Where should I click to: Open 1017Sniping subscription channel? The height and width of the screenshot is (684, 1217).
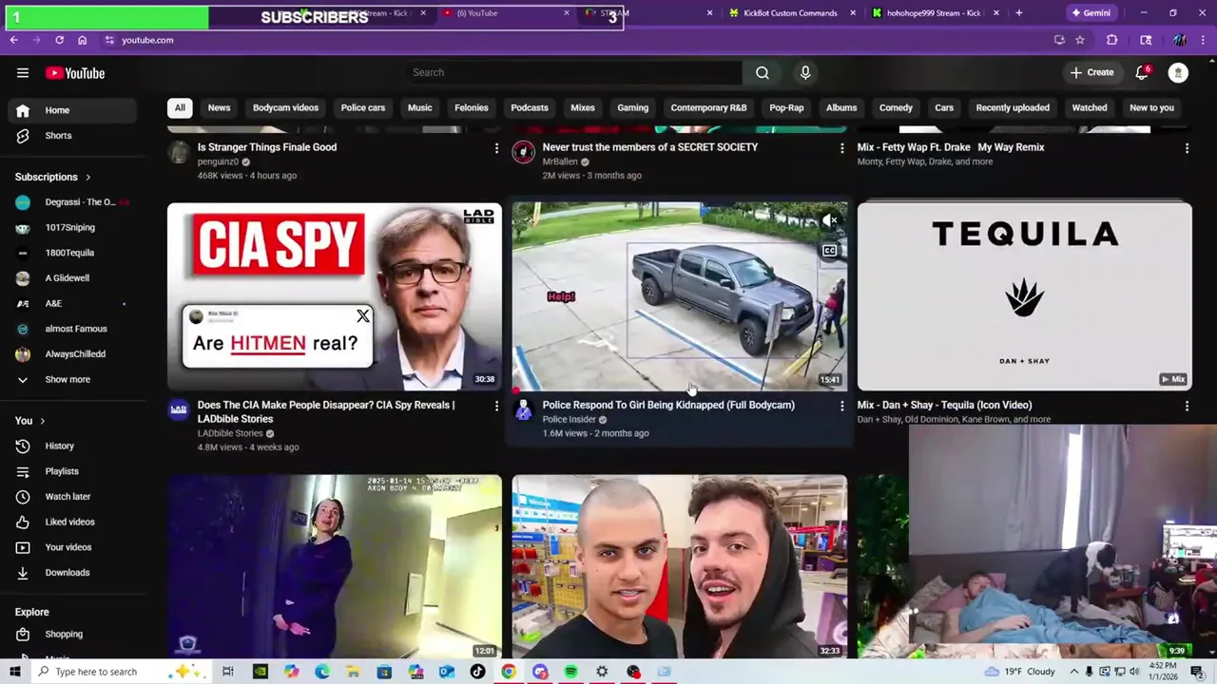[x=72, y=228]
